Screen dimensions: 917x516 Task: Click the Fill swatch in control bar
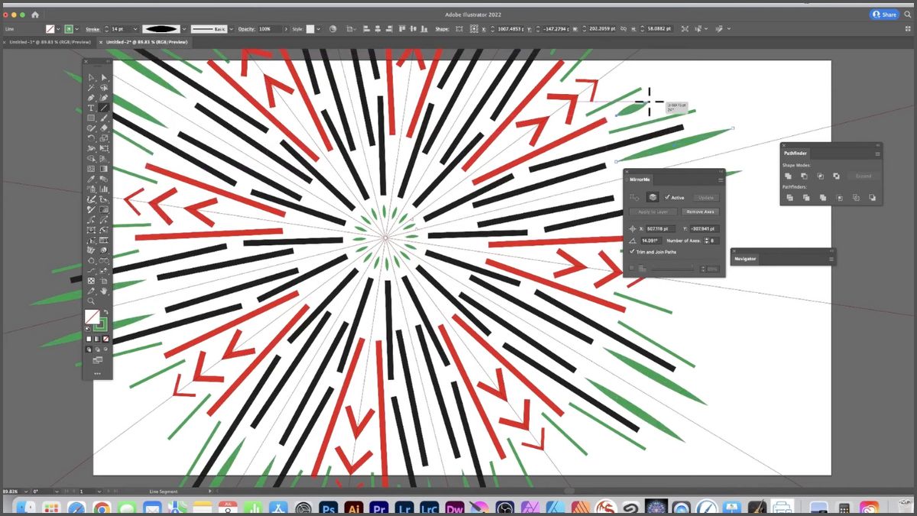pos(50,28)
